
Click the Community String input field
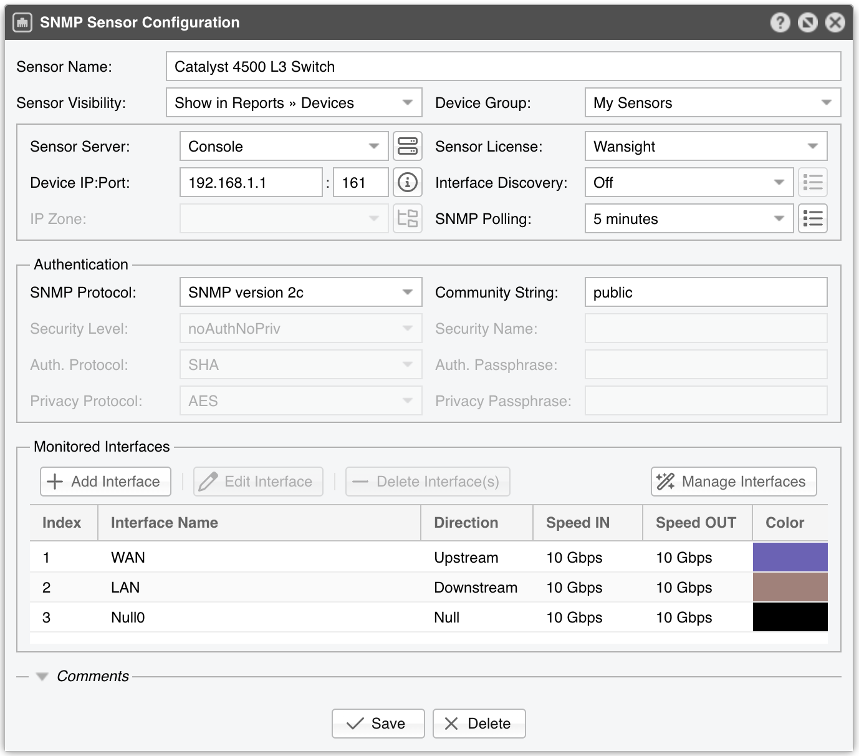point(705,293)
